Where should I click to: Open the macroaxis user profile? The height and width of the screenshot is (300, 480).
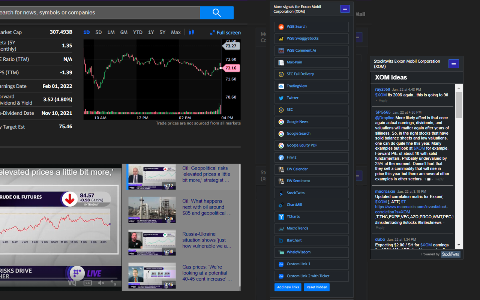385,191
